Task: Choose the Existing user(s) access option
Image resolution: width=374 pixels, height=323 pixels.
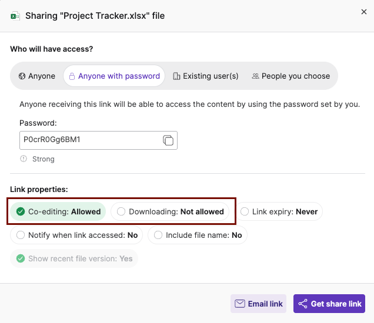Action: tap(205, 76)
